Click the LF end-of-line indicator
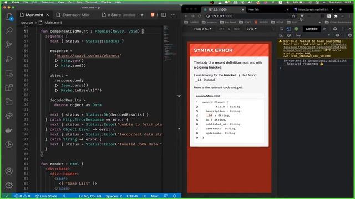Image resolution: width=355 pixels, height=199 pixels. pos(144,196)
